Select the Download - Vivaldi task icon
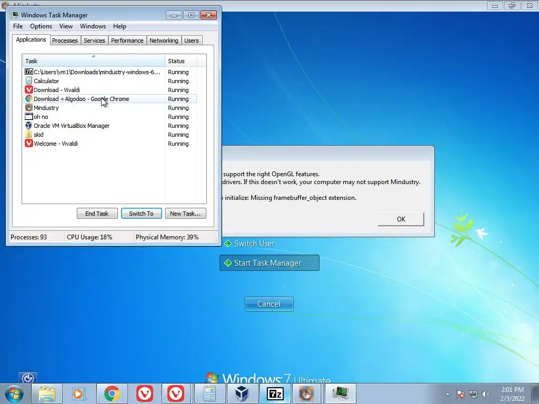This screenshot has width=539, height=404. (x=29, y=89)
